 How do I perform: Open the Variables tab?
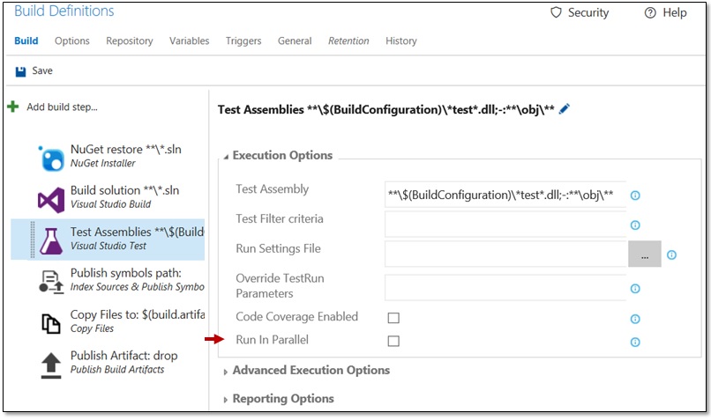(x=189, y=41)
